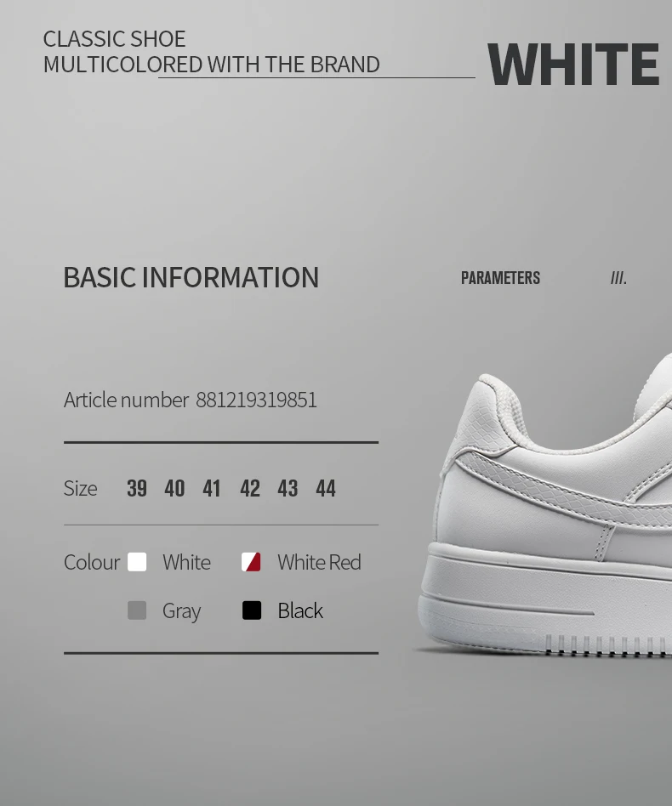Select the White Red colour swatch
The height and width of the screenshot is (806, 672).
[x=251, y=562]
